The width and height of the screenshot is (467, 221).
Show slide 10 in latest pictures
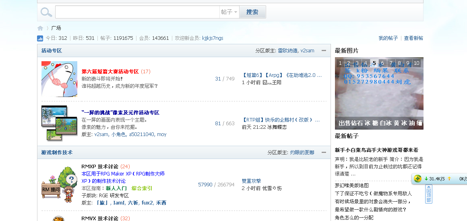(x=417, y=63)
